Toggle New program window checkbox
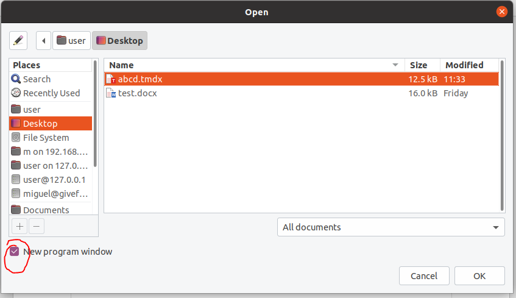516x298 pixels. (14, 252)
